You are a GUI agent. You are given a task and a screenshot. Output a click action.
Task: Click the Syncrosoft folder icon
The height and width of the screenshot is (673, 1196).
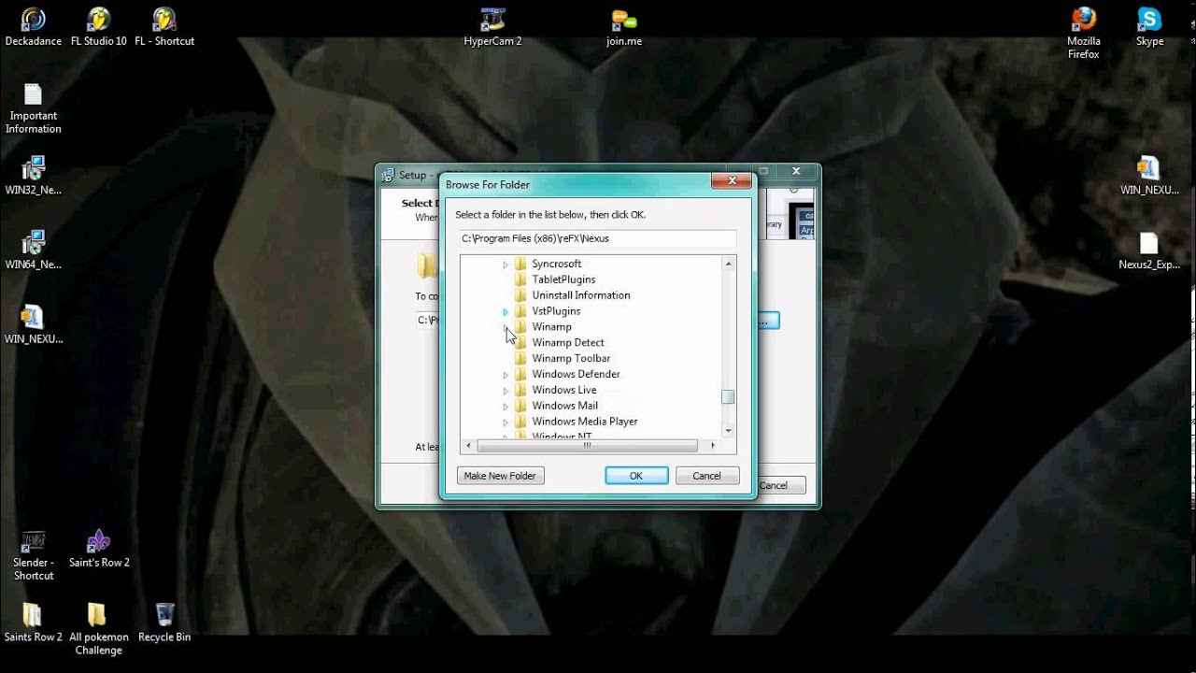click(x=521, y=264)
